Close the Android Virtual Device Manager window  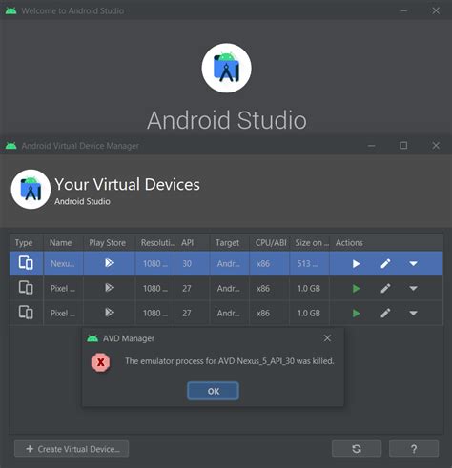point(436,146)
